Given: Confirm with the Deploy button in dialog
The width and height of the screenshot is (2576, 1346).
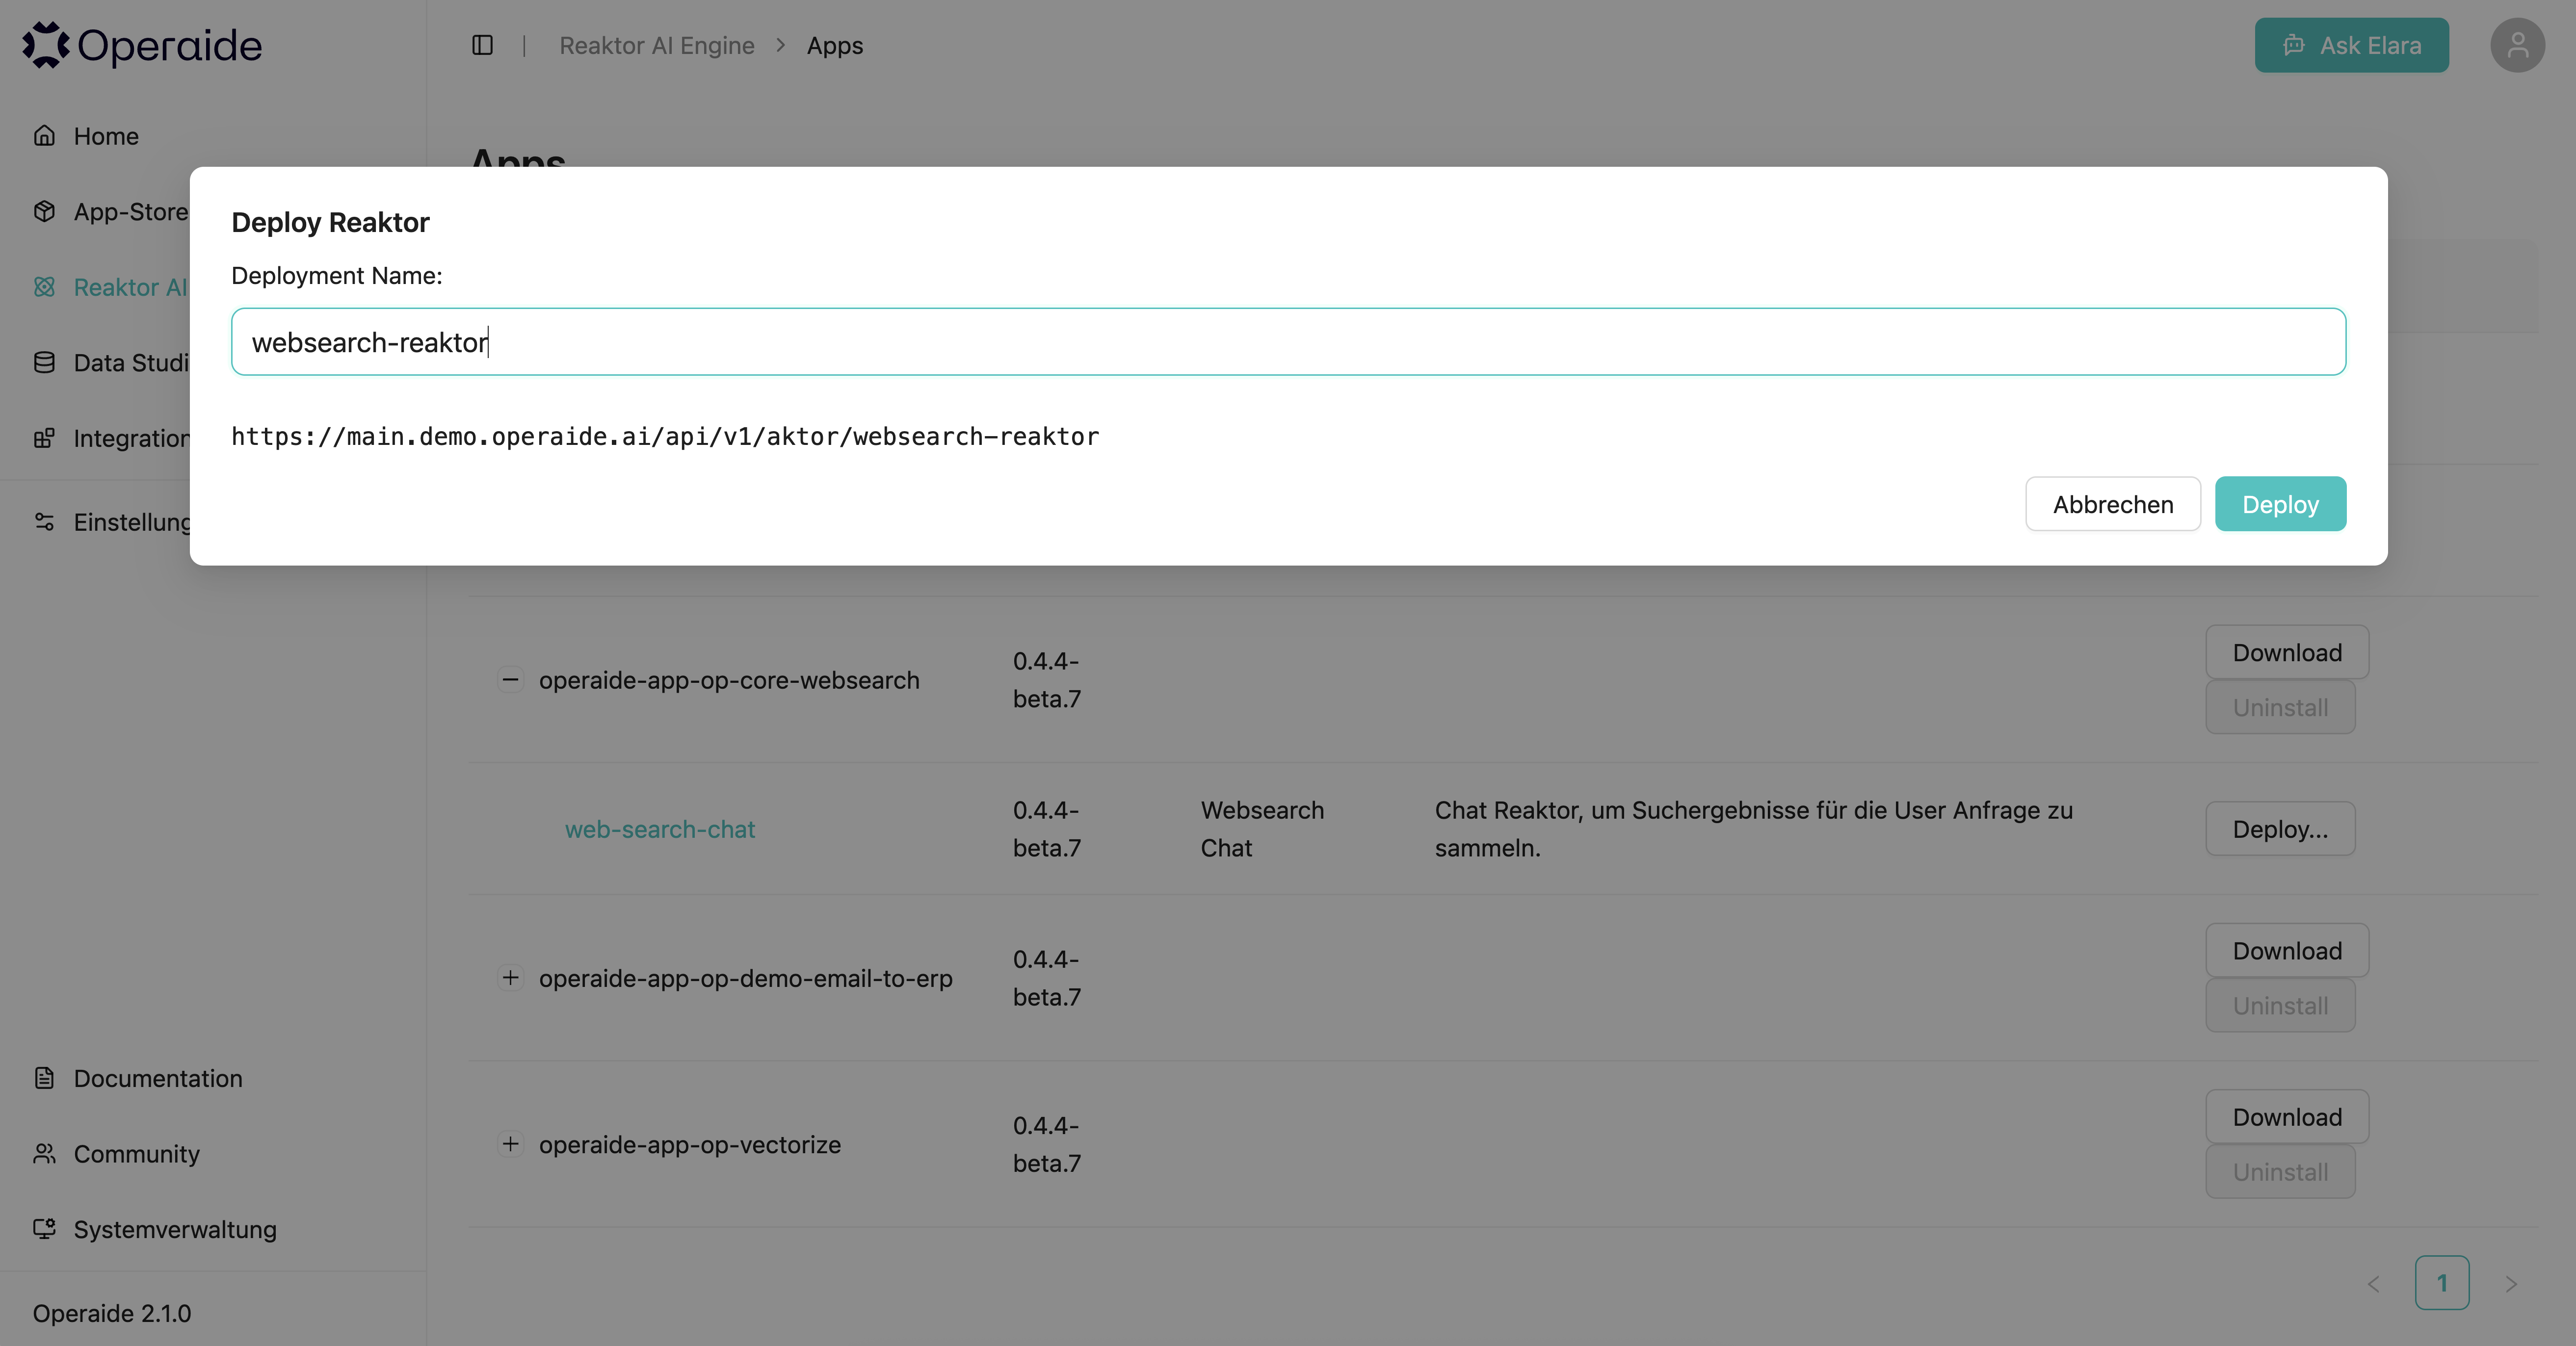Looking at the screenshot, I should point(2280,504).
